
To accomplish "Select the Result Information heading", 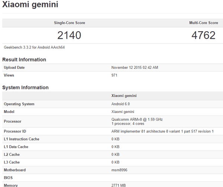I will [x=24, y=59].
